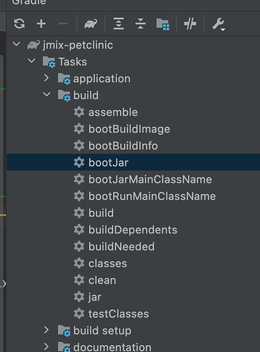Click the gear icon next to jar
The image size is (260, 352).
[79, 297]
